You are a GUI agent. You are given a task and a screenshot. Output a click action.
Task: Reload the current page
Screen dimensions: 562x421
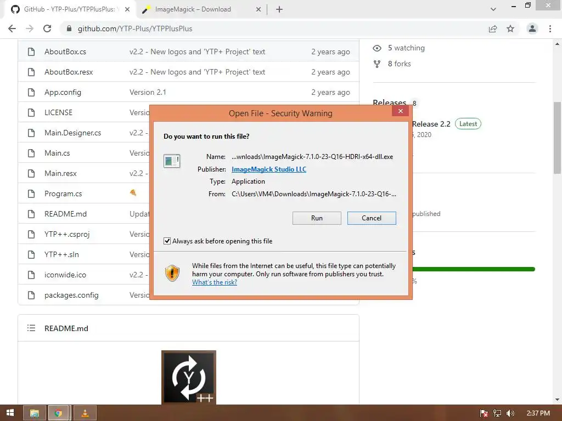(47, 29)
